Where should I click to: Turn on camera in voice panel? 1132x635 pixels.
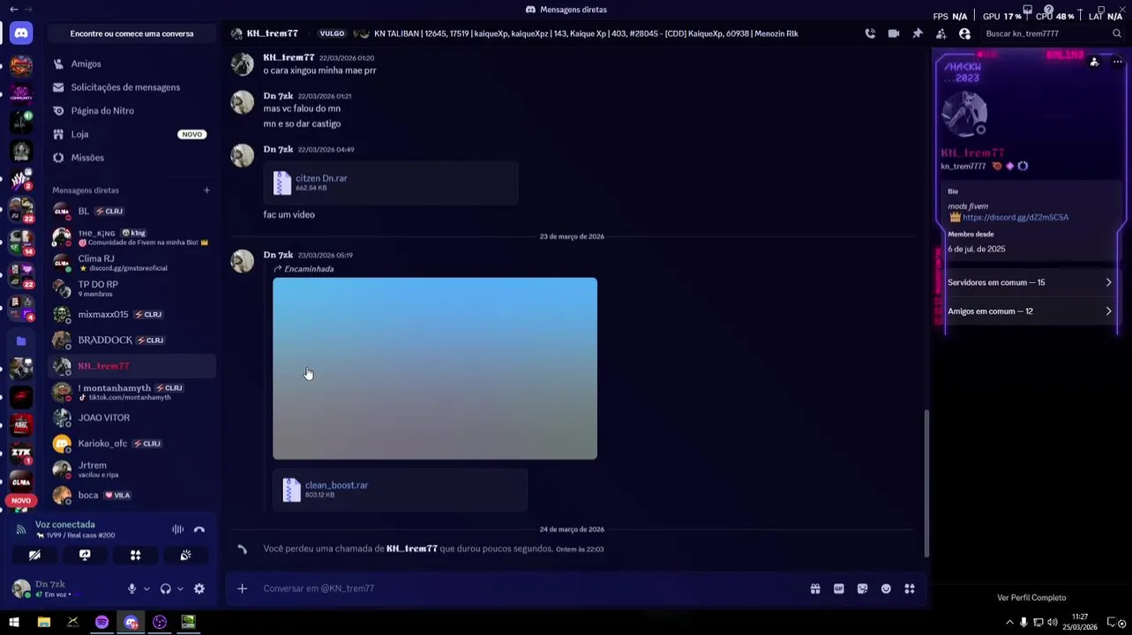[34, 555]
